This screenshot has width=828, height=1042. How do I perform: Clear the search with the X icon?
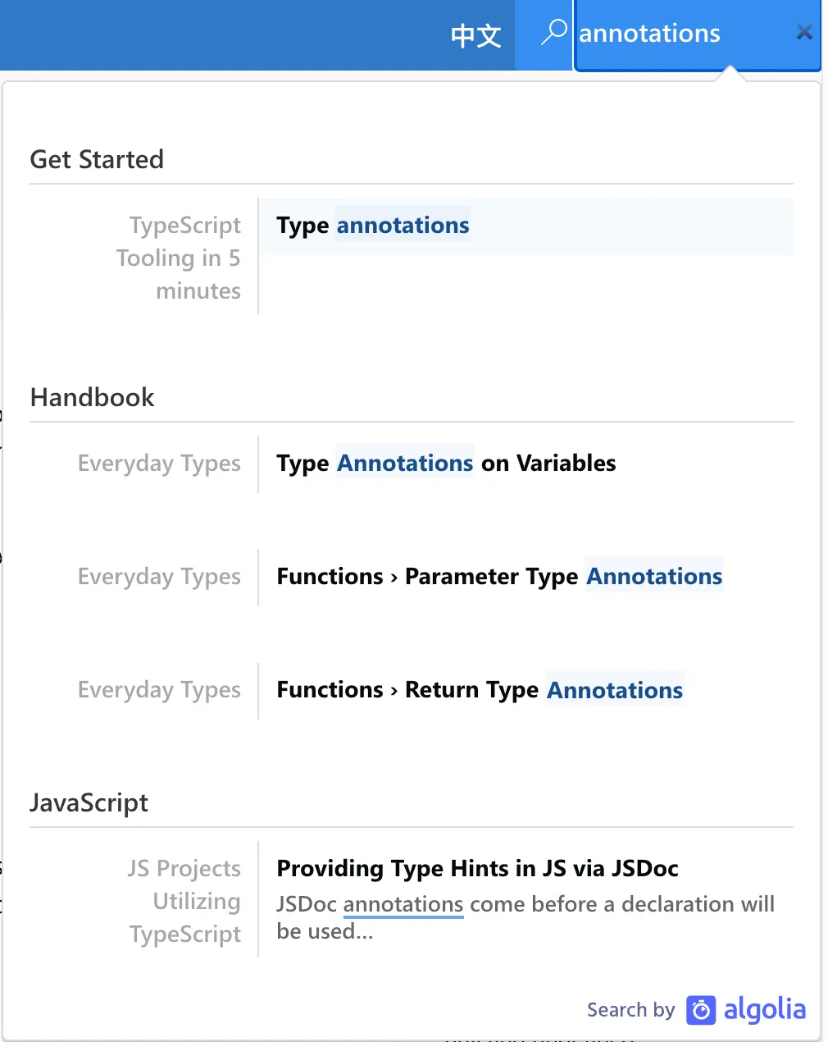click(804, 33)
